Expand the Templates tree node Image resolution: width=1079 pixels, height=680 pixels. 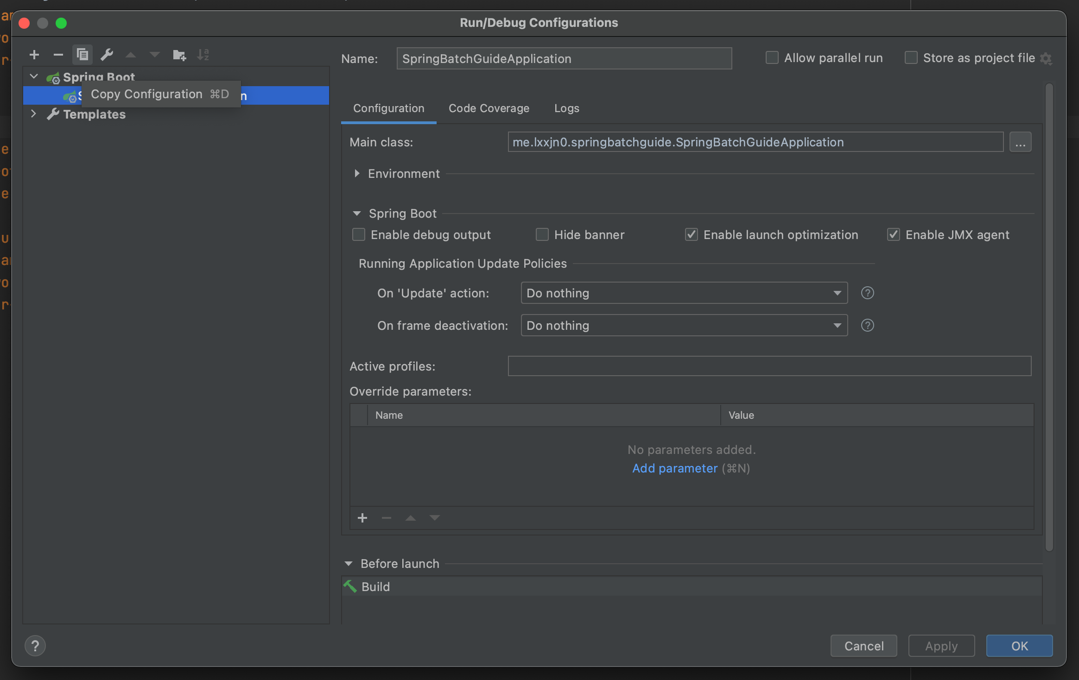click(x=33, y=114)
